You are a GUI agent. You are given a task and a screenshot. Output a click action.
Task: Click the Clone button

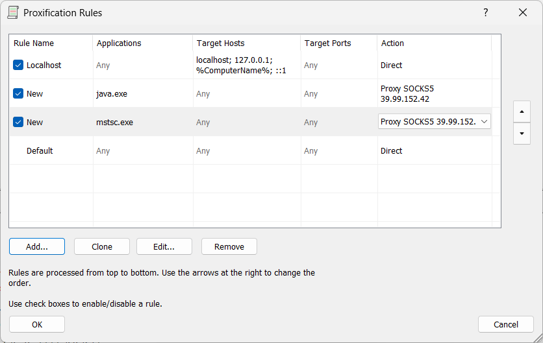click(102, 246)
